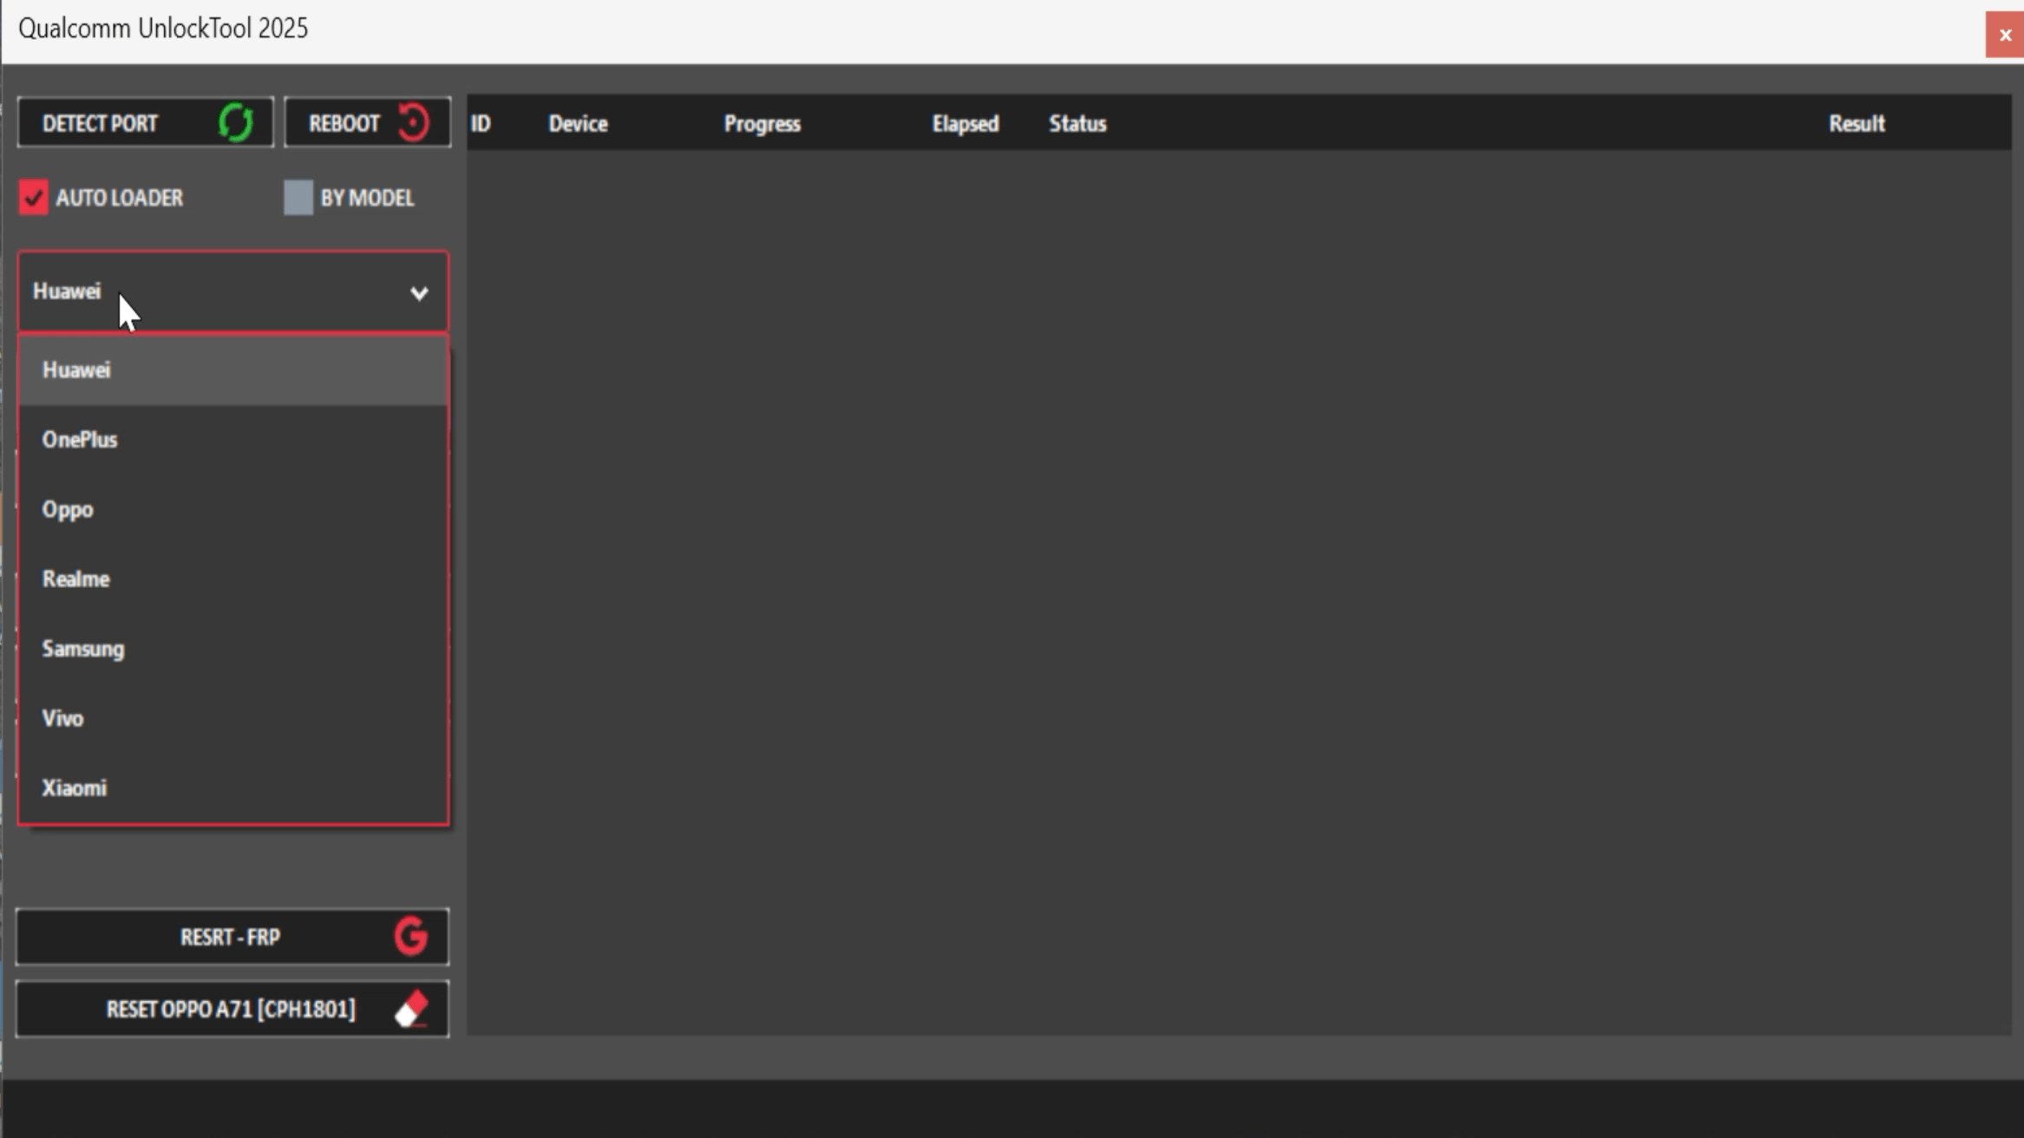Click the Device column header
Viewport: 2024px width, 1138px height.
tap(578, 123)
